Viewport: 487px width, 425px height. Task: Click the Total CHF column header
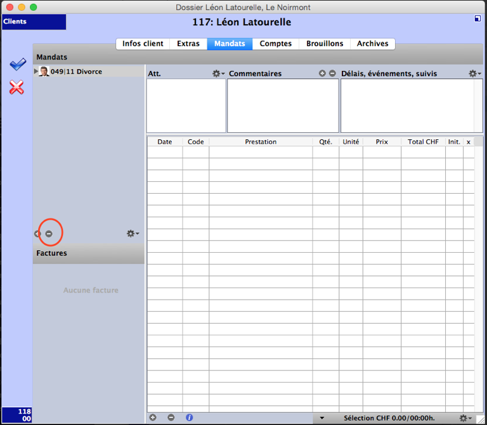click(x=423, y=142)
